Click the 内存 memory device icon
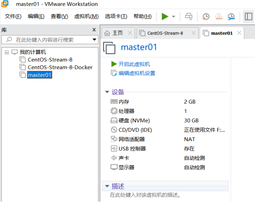This screenshot has width=255, height=202. coord(114,102)
